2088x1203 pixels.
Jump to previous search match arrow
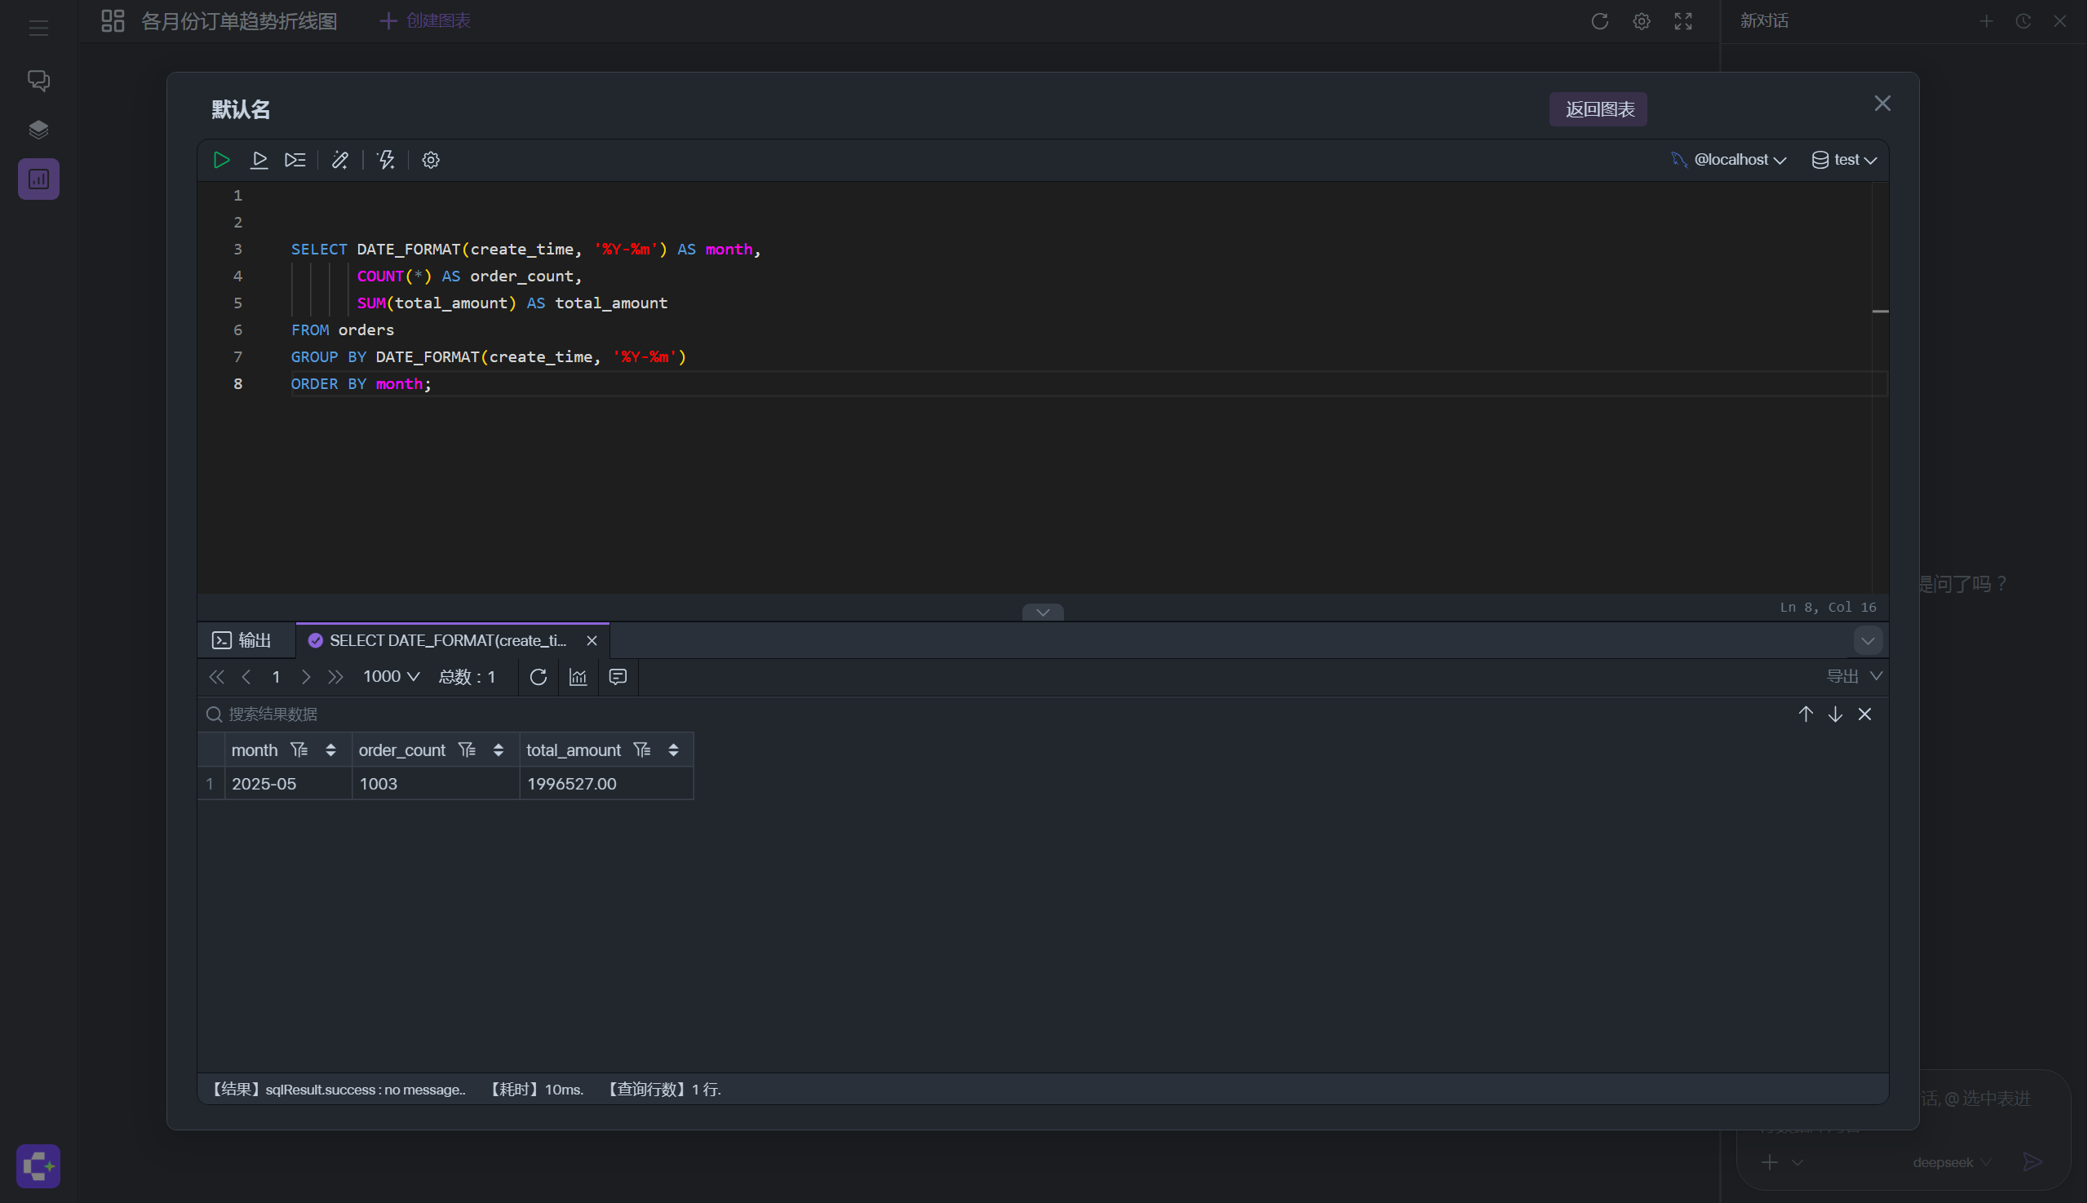coord(1806,714)
